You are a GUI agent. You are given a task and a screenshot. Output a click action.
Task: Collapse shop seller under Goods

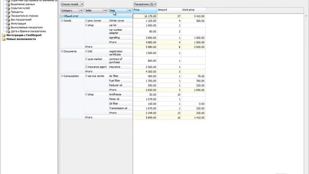point(86,25)
